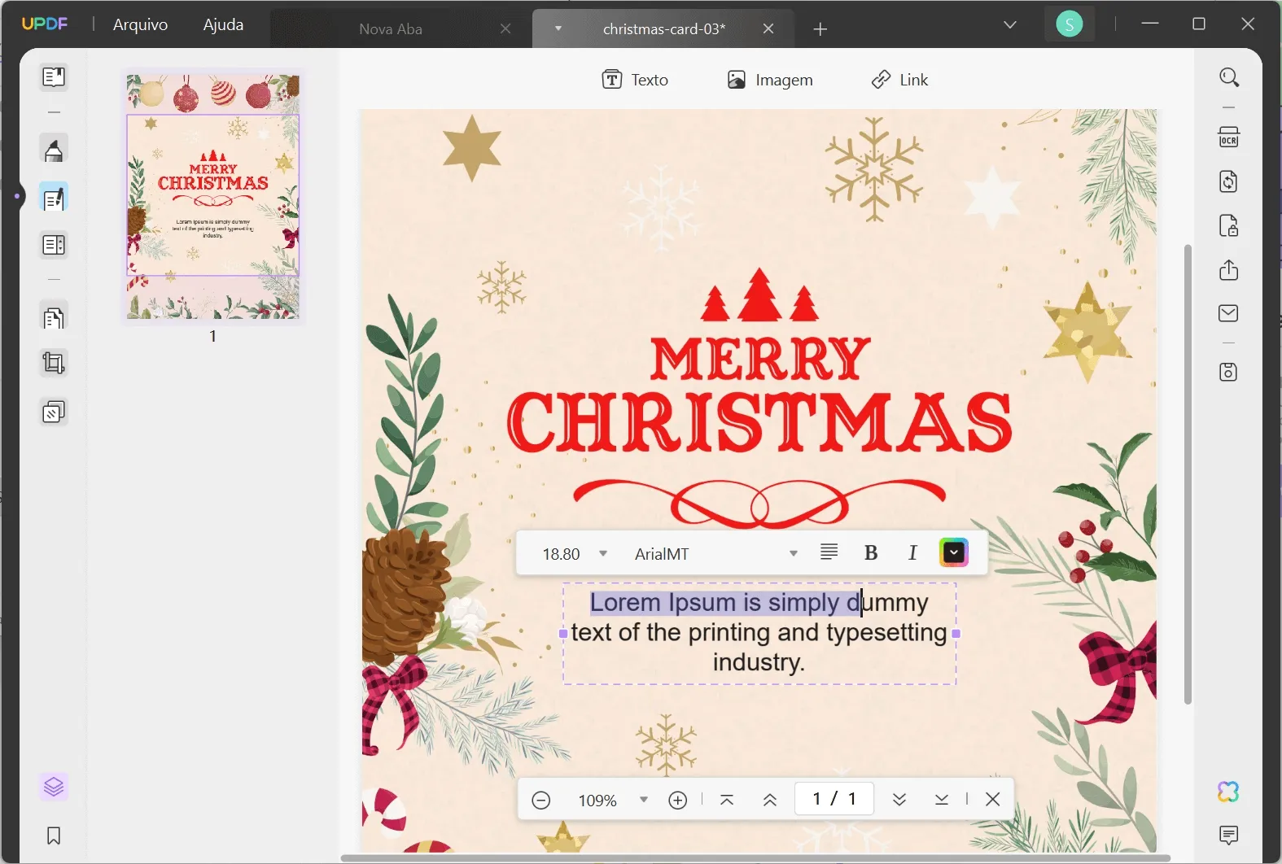Toggle bold formatting on selected text
The image size is (1282, 864).
tap(870, 553)
